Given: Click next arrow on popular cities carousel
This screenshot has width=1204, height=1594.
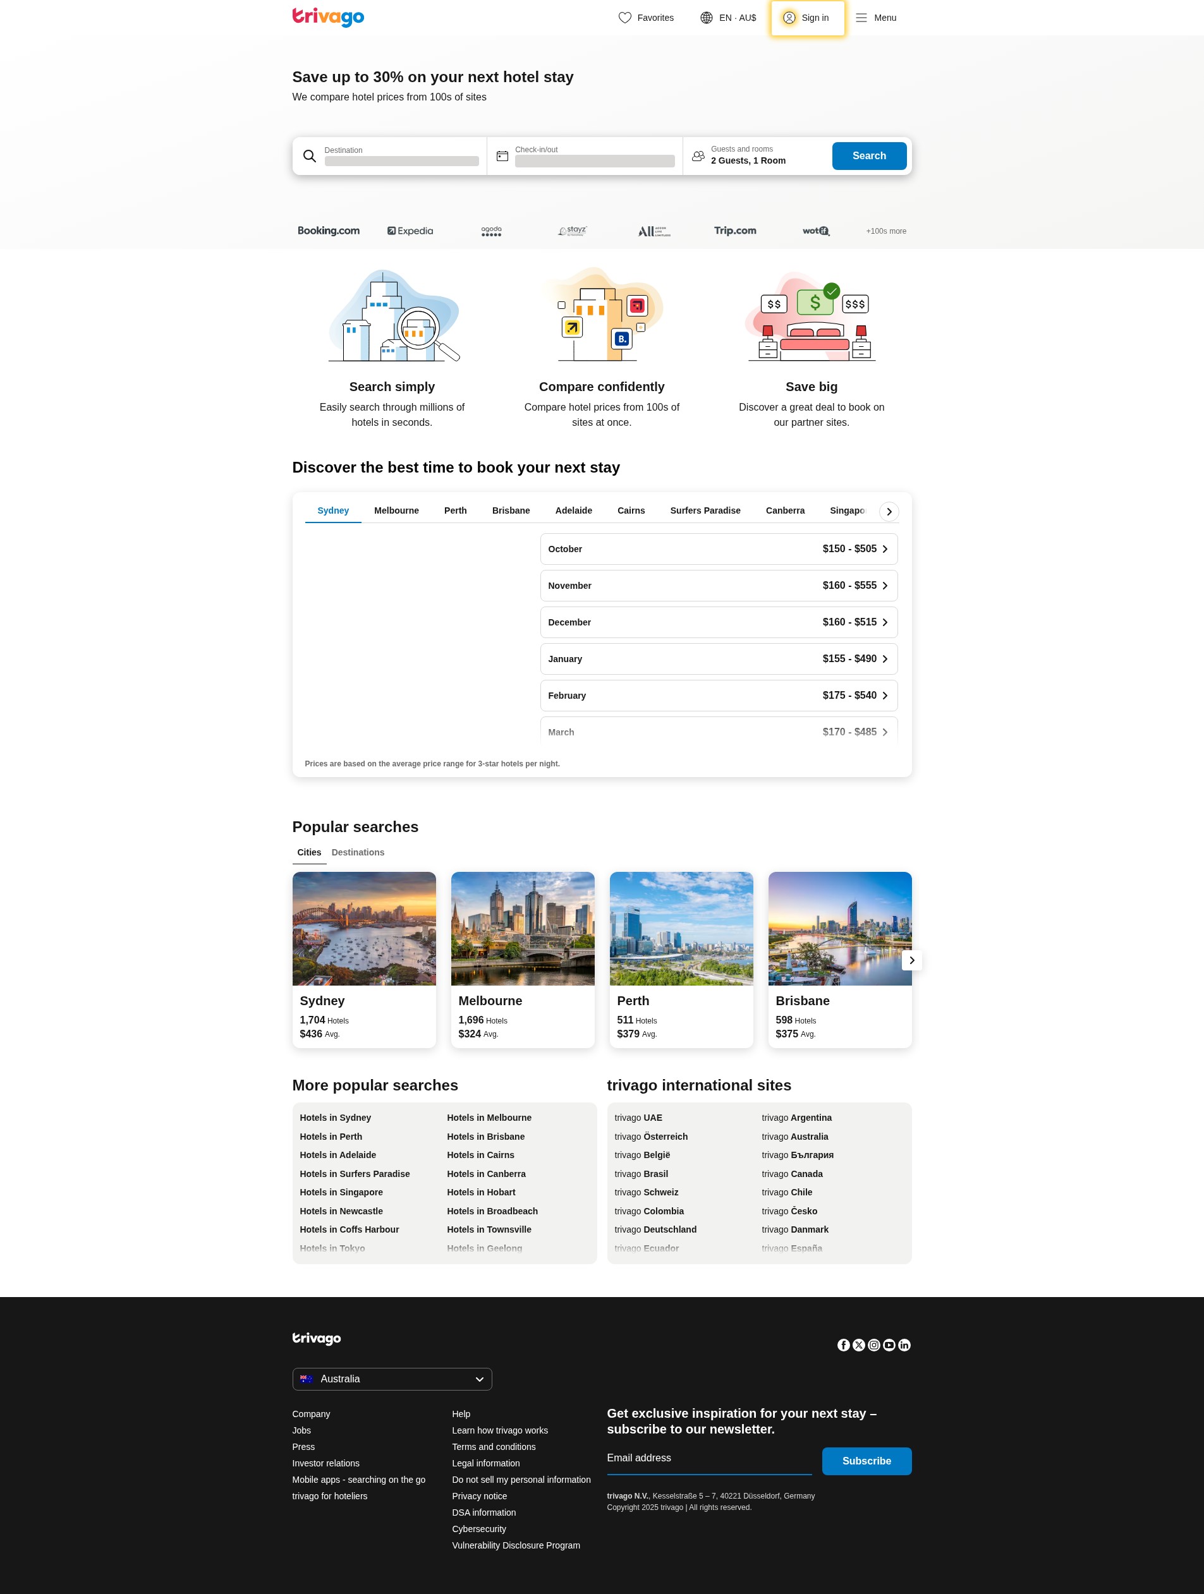Looking at the screenshot, I should (912, 960).
